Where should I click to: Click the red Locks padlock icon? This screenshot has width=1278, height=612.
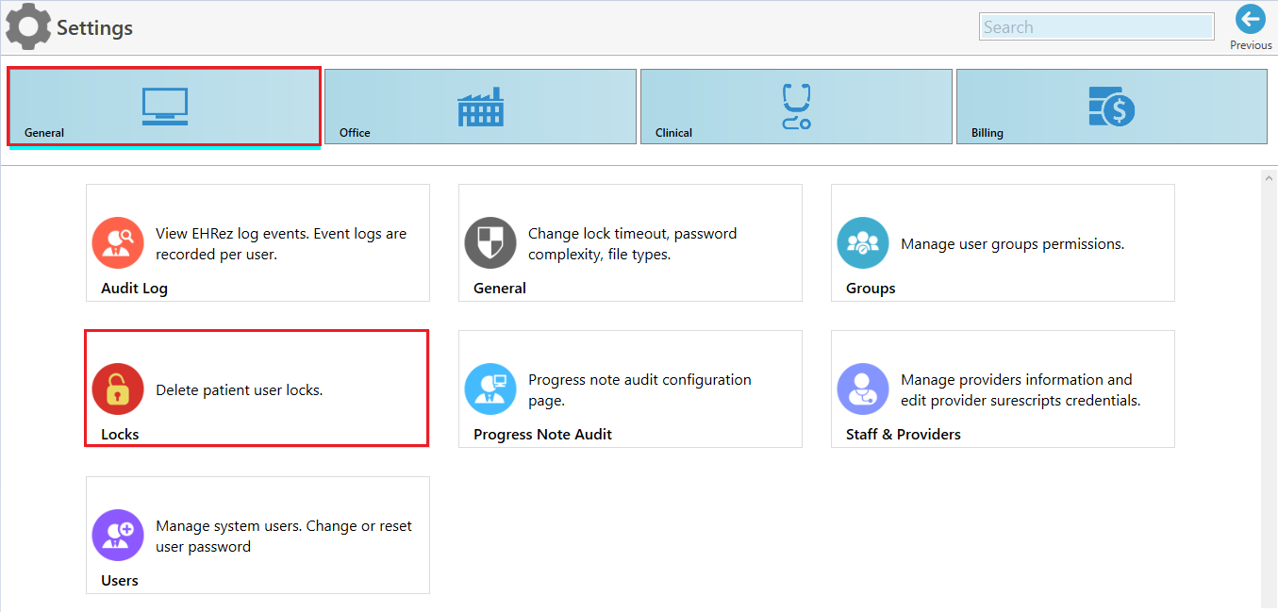(x=118, y=389)
